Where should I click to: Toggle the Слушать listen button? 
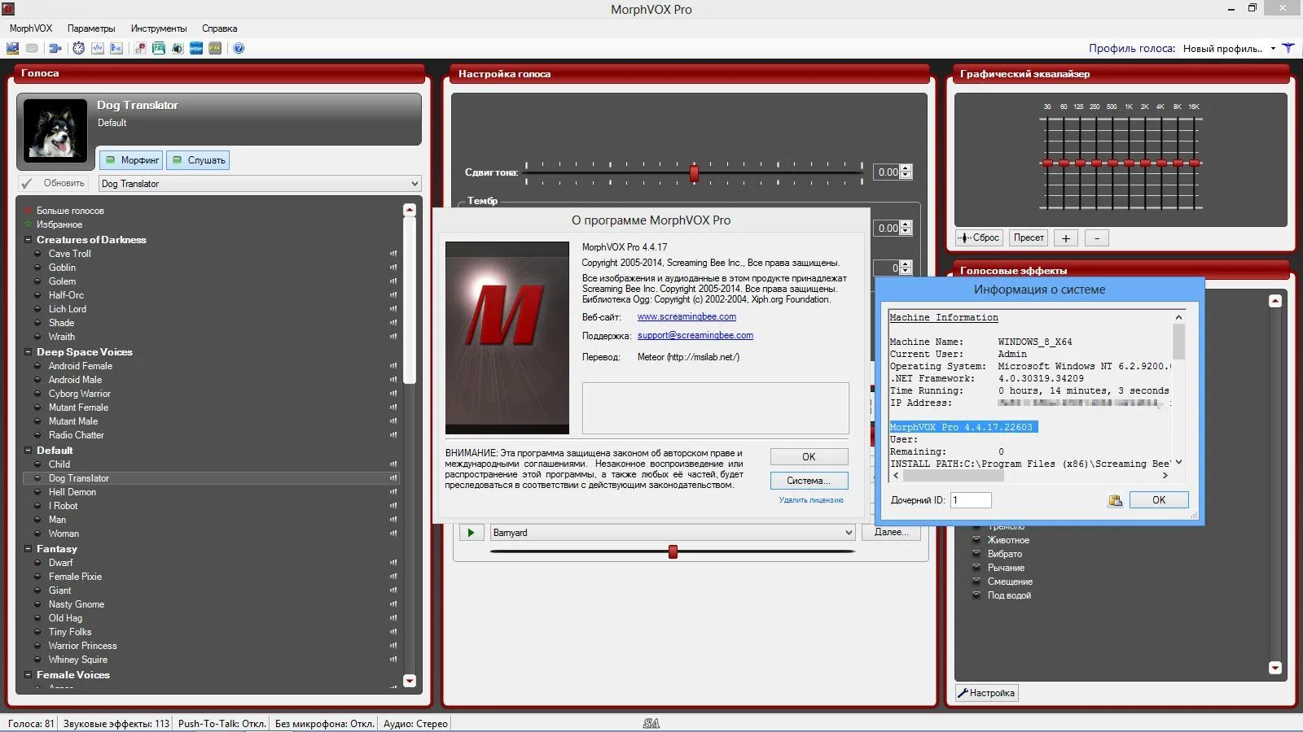point(198,160)
